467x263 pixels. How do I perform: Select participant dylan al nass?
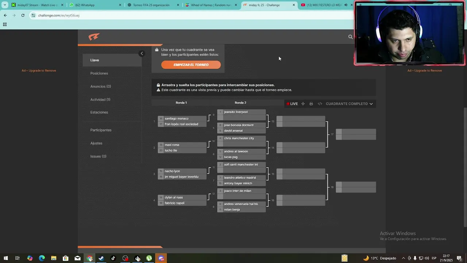[182, 198]
